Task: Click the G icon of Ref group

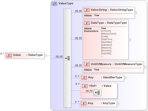Action: point(85,86)
